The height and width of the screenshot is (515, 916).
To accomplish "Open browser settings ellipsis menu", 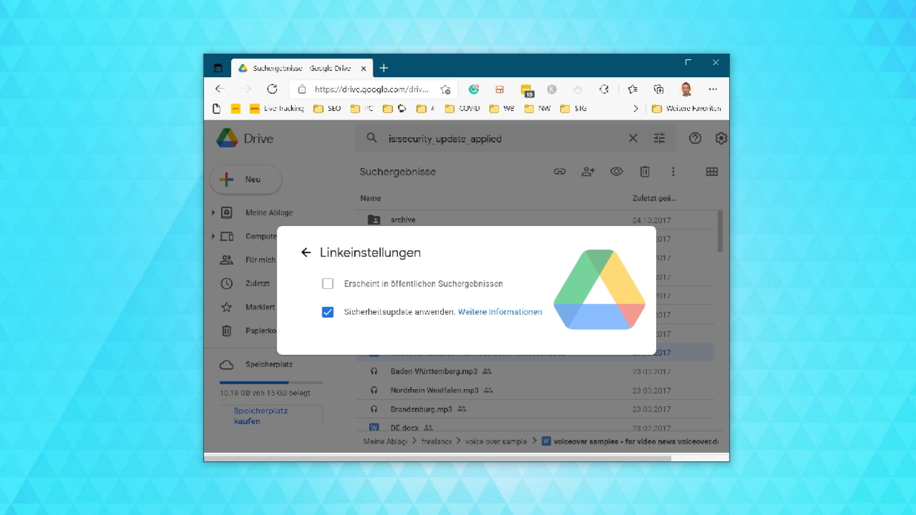I will click(713, 89).
